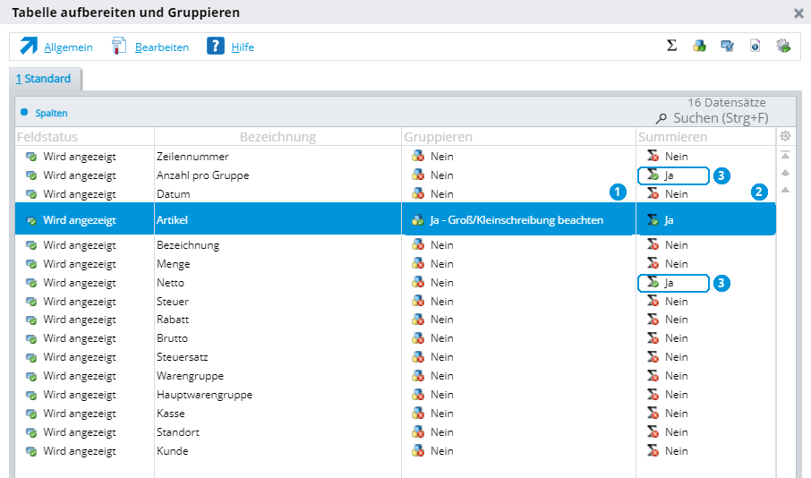
Task: Click the blue arrow Allgemein icon
Action: pos(29,46)
